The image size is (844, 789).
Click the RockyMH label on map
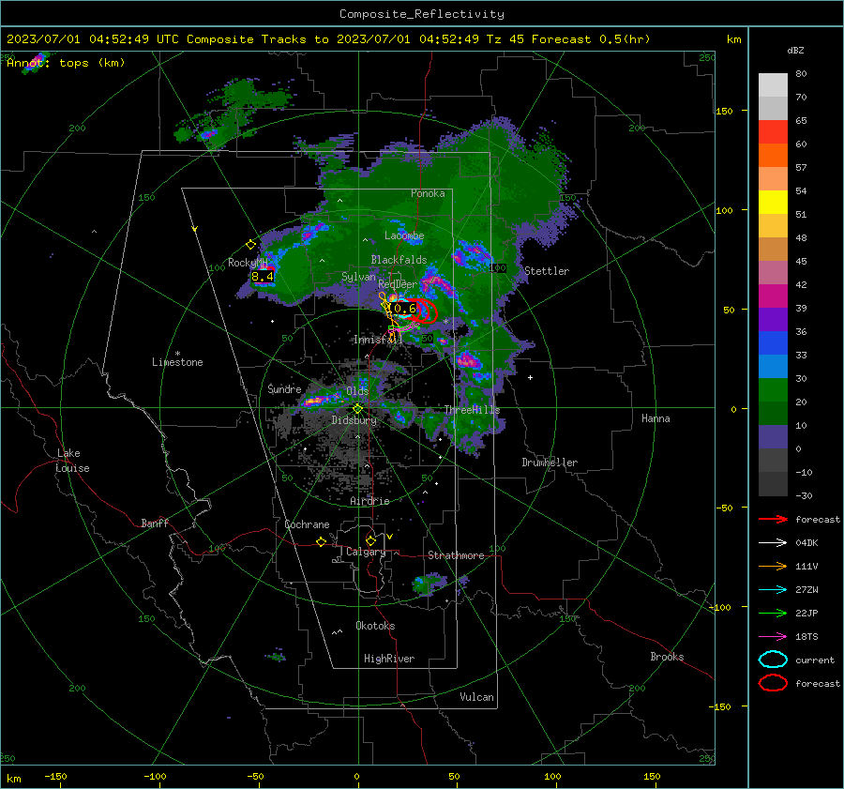(x=248, y=263)
